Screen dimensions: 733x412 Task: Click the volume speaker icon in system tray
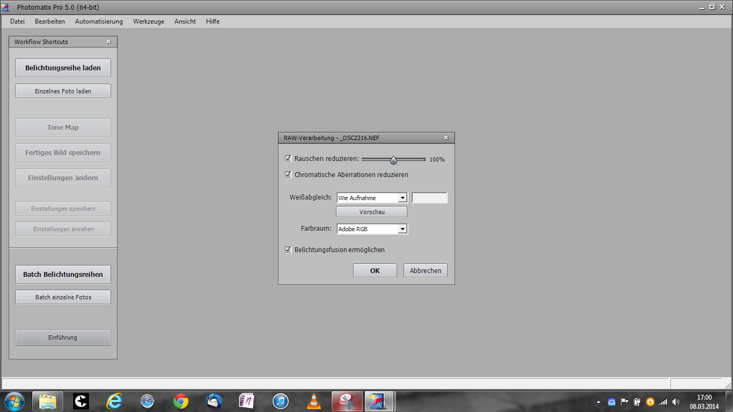(676, 401)
